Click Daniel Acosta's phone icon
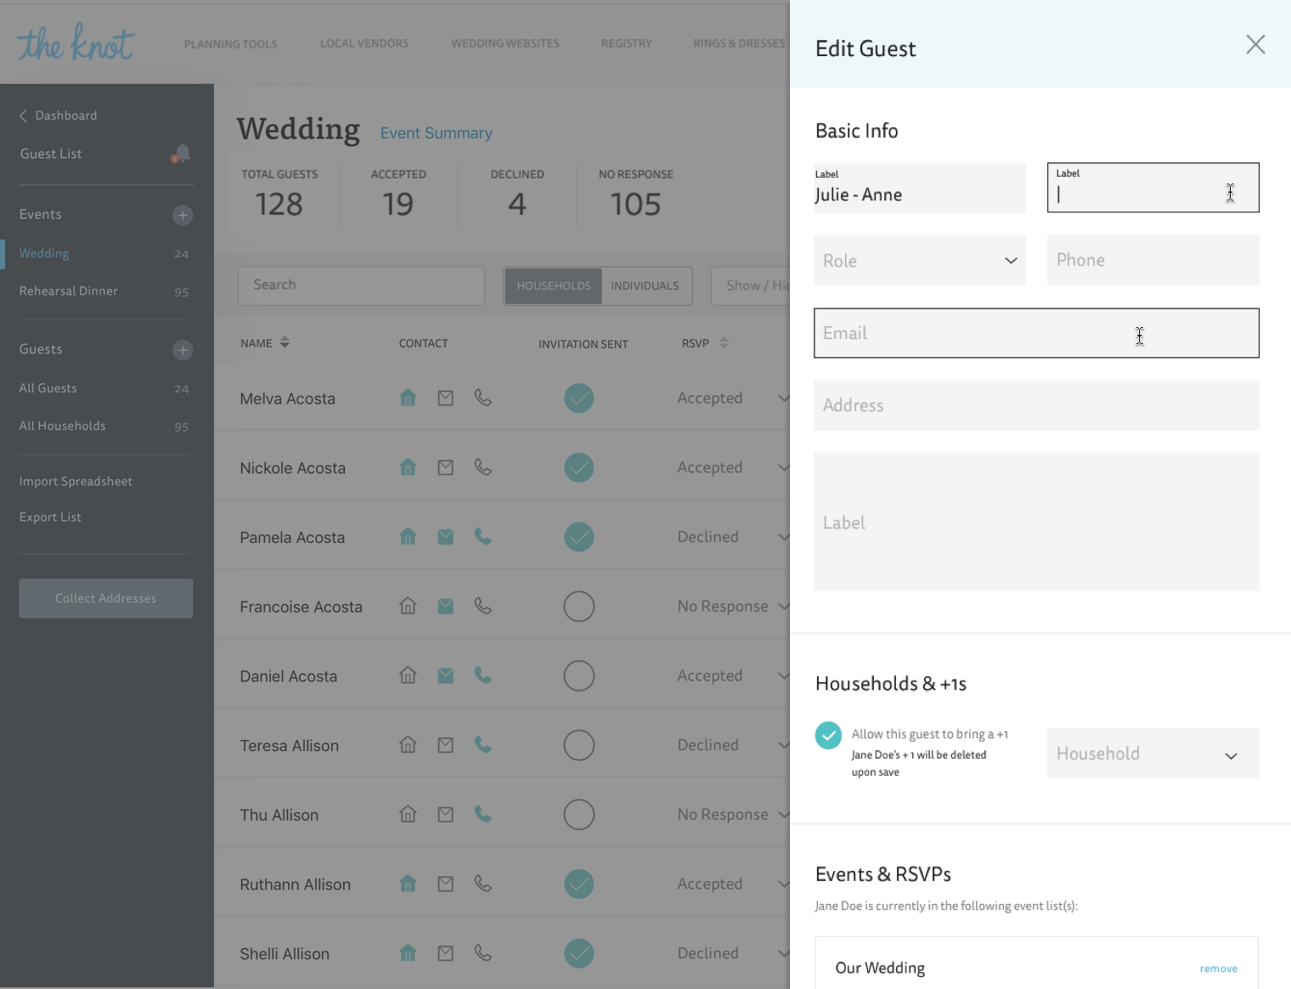Screen dimensions: 1291x989 click(482, 675)
